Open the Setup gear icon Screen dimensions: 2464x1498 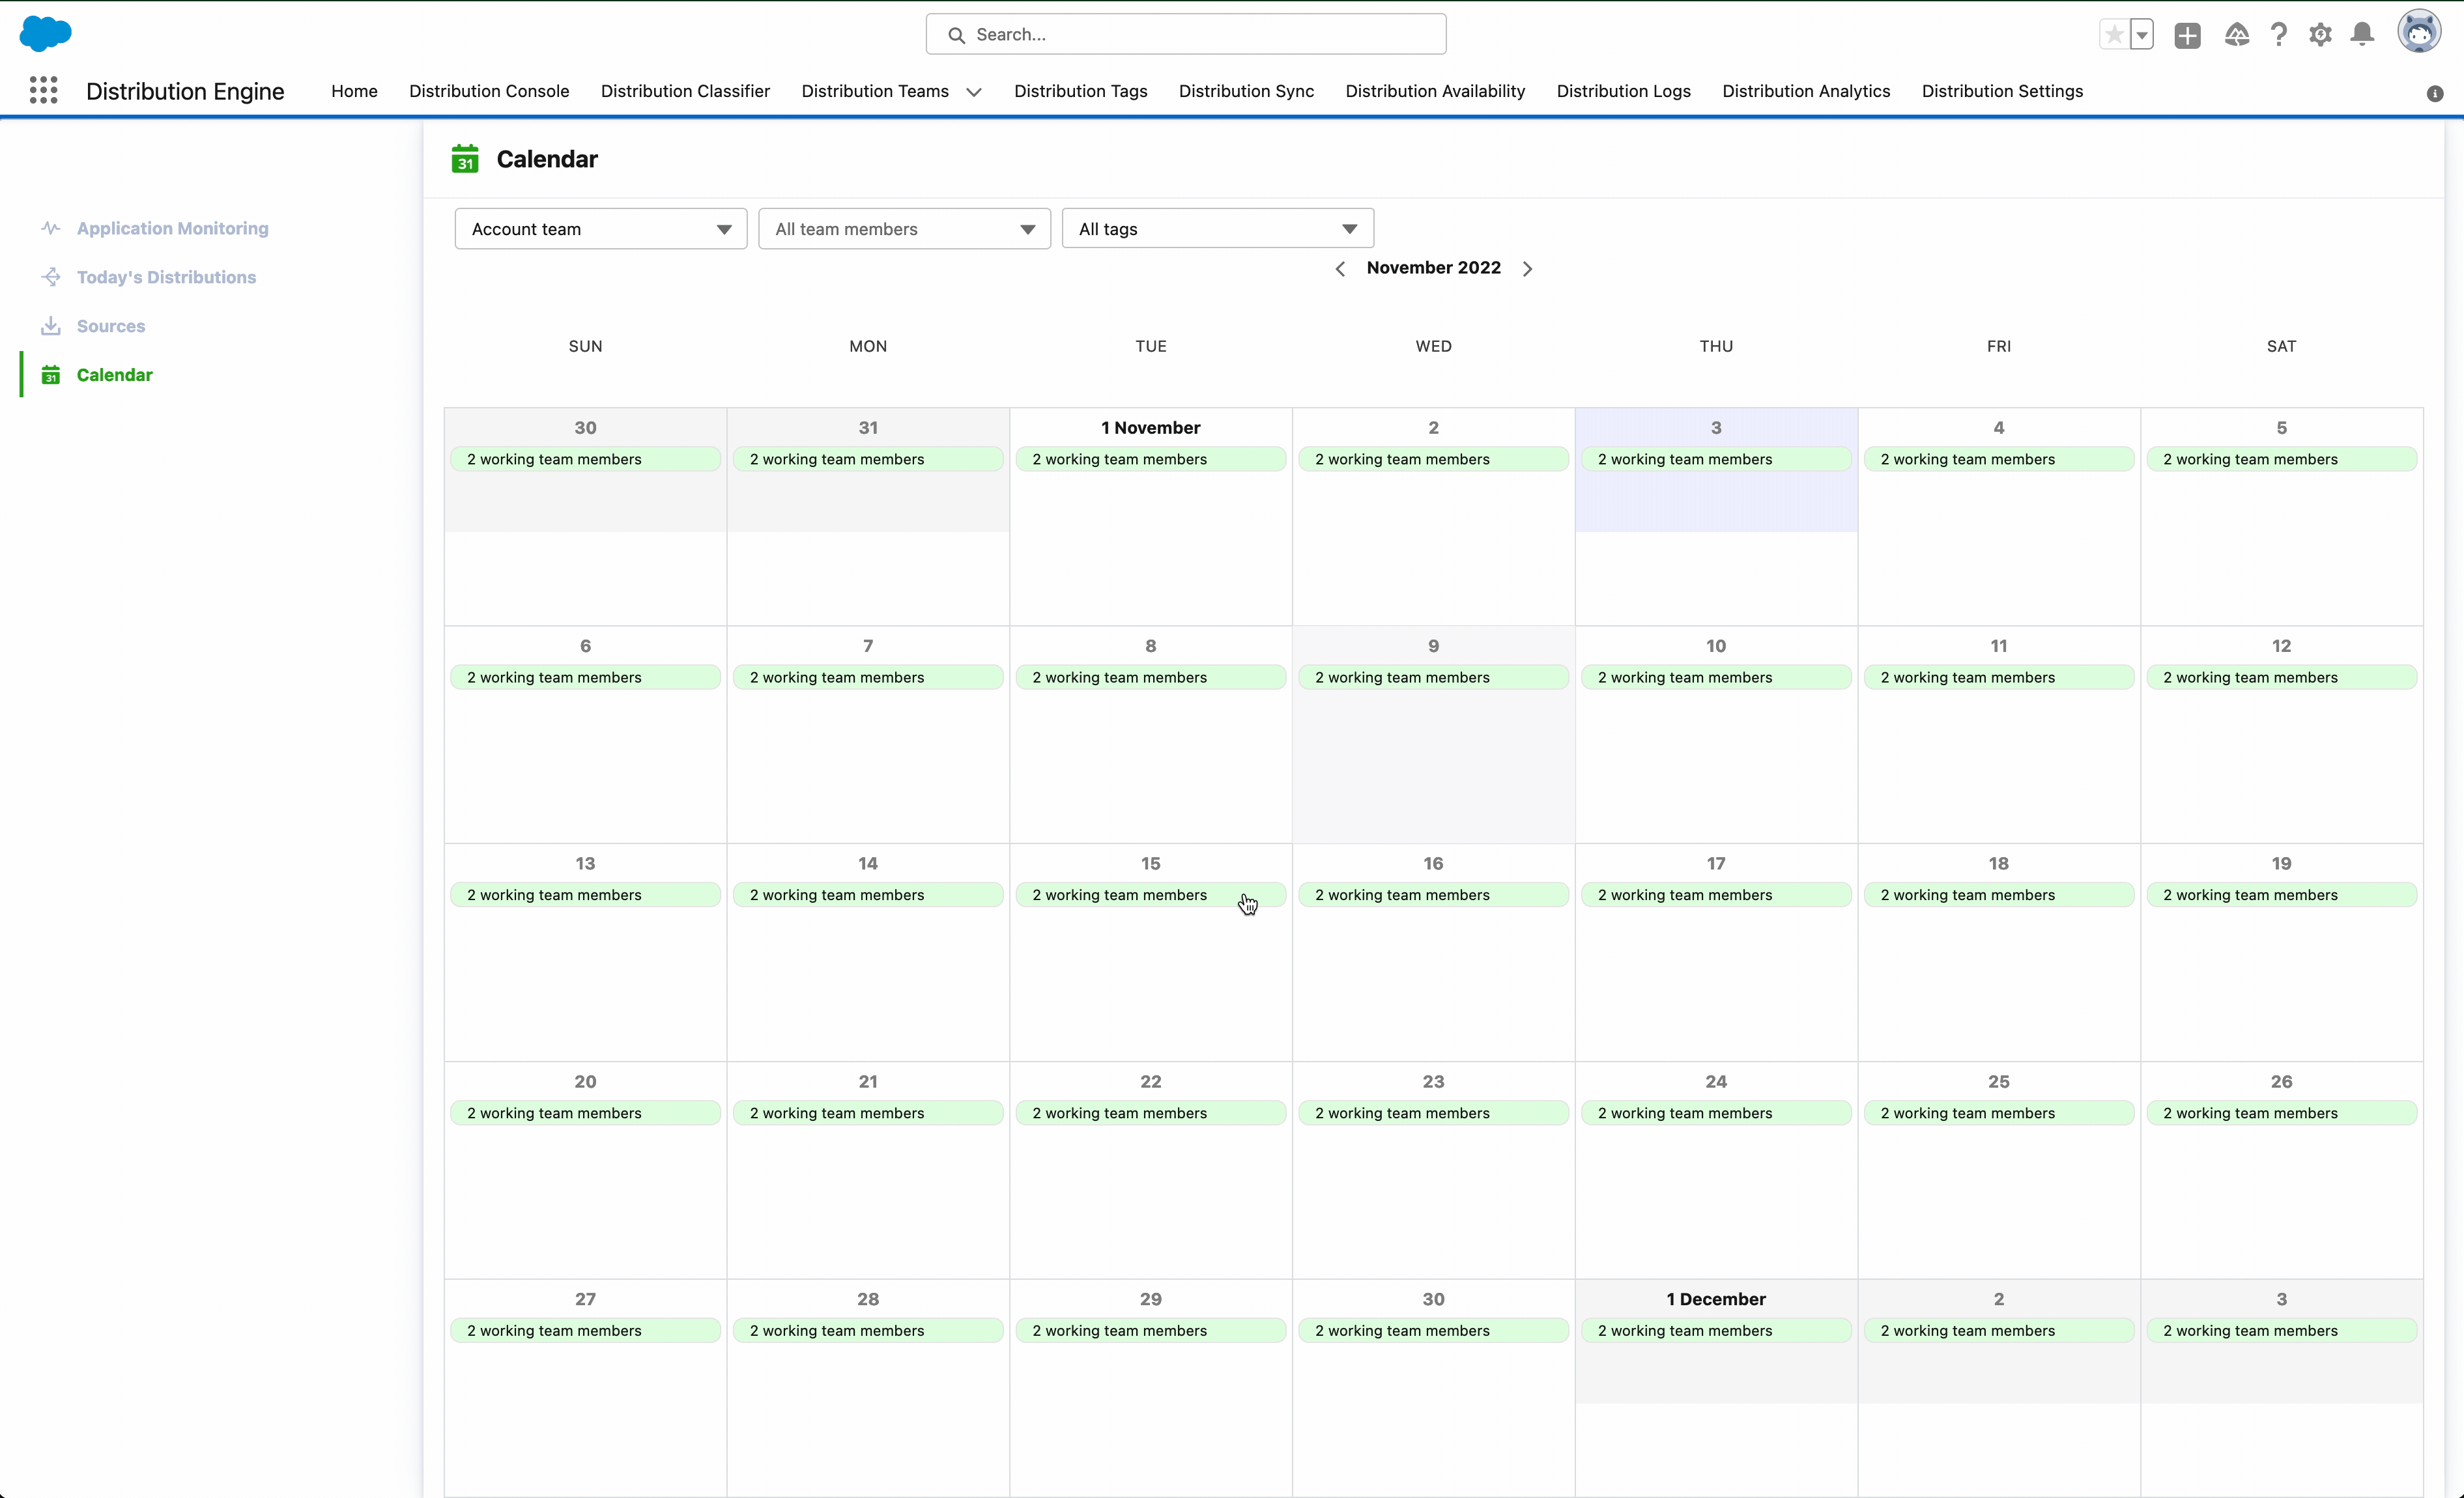click(x=2321, y=35)
